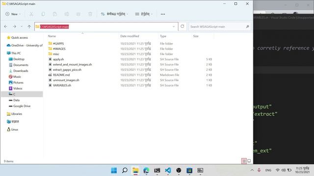The image size is (314, 176).
Task: Open Google Drive in sidebar
Action: click(x=20, y=106)
